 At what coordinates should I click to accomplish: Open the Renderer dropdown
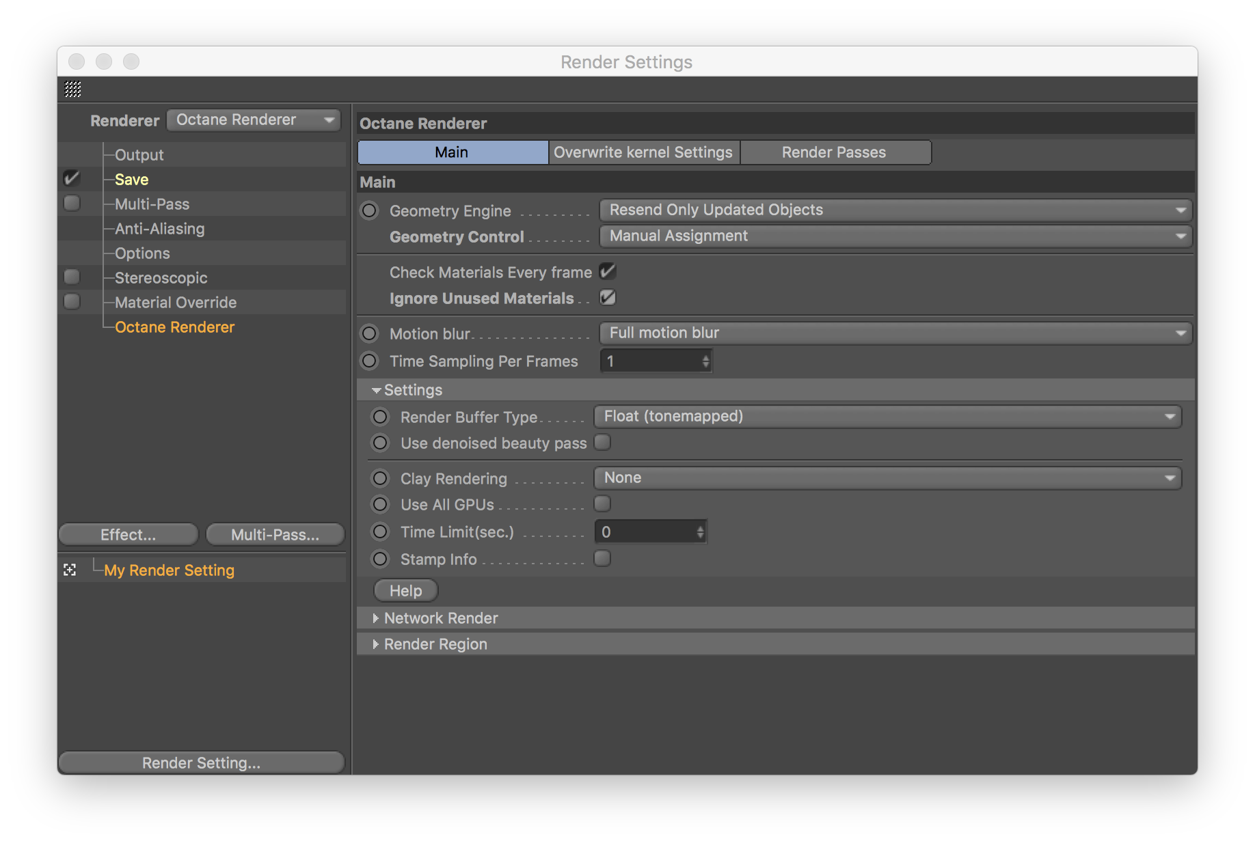(x=254, y=120)
